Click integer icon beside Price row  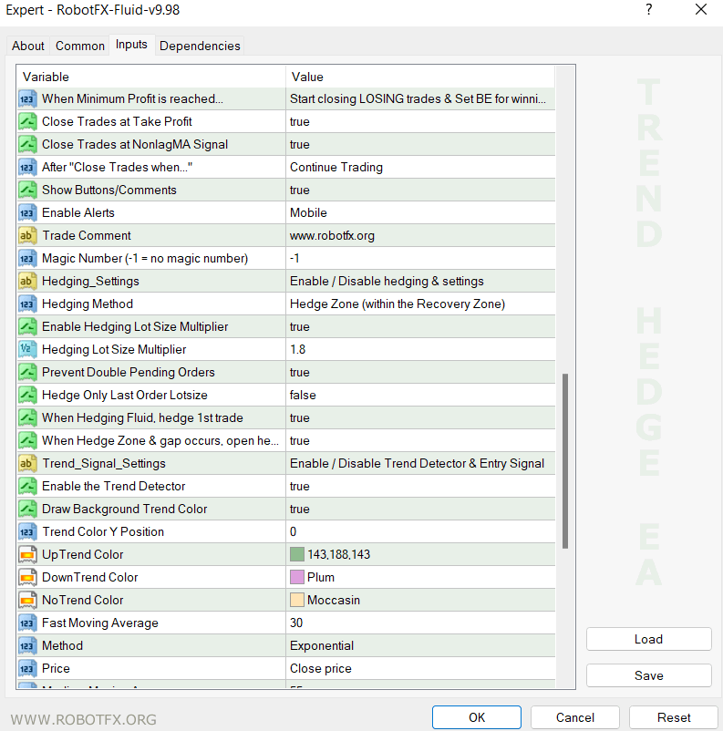27,669
